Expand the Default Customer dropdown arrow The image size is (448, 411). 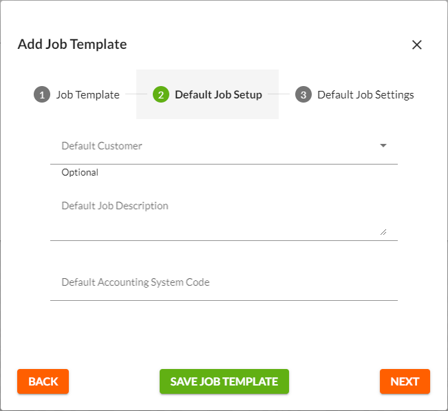[x=383, y=146]
